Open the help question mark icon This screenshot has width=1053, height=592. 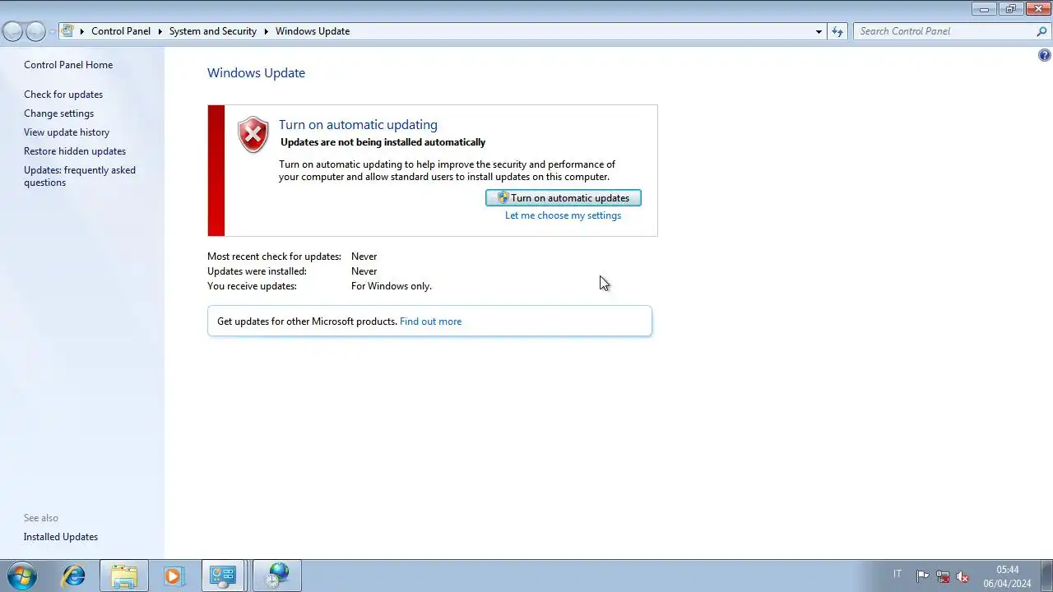point(1044,55)
